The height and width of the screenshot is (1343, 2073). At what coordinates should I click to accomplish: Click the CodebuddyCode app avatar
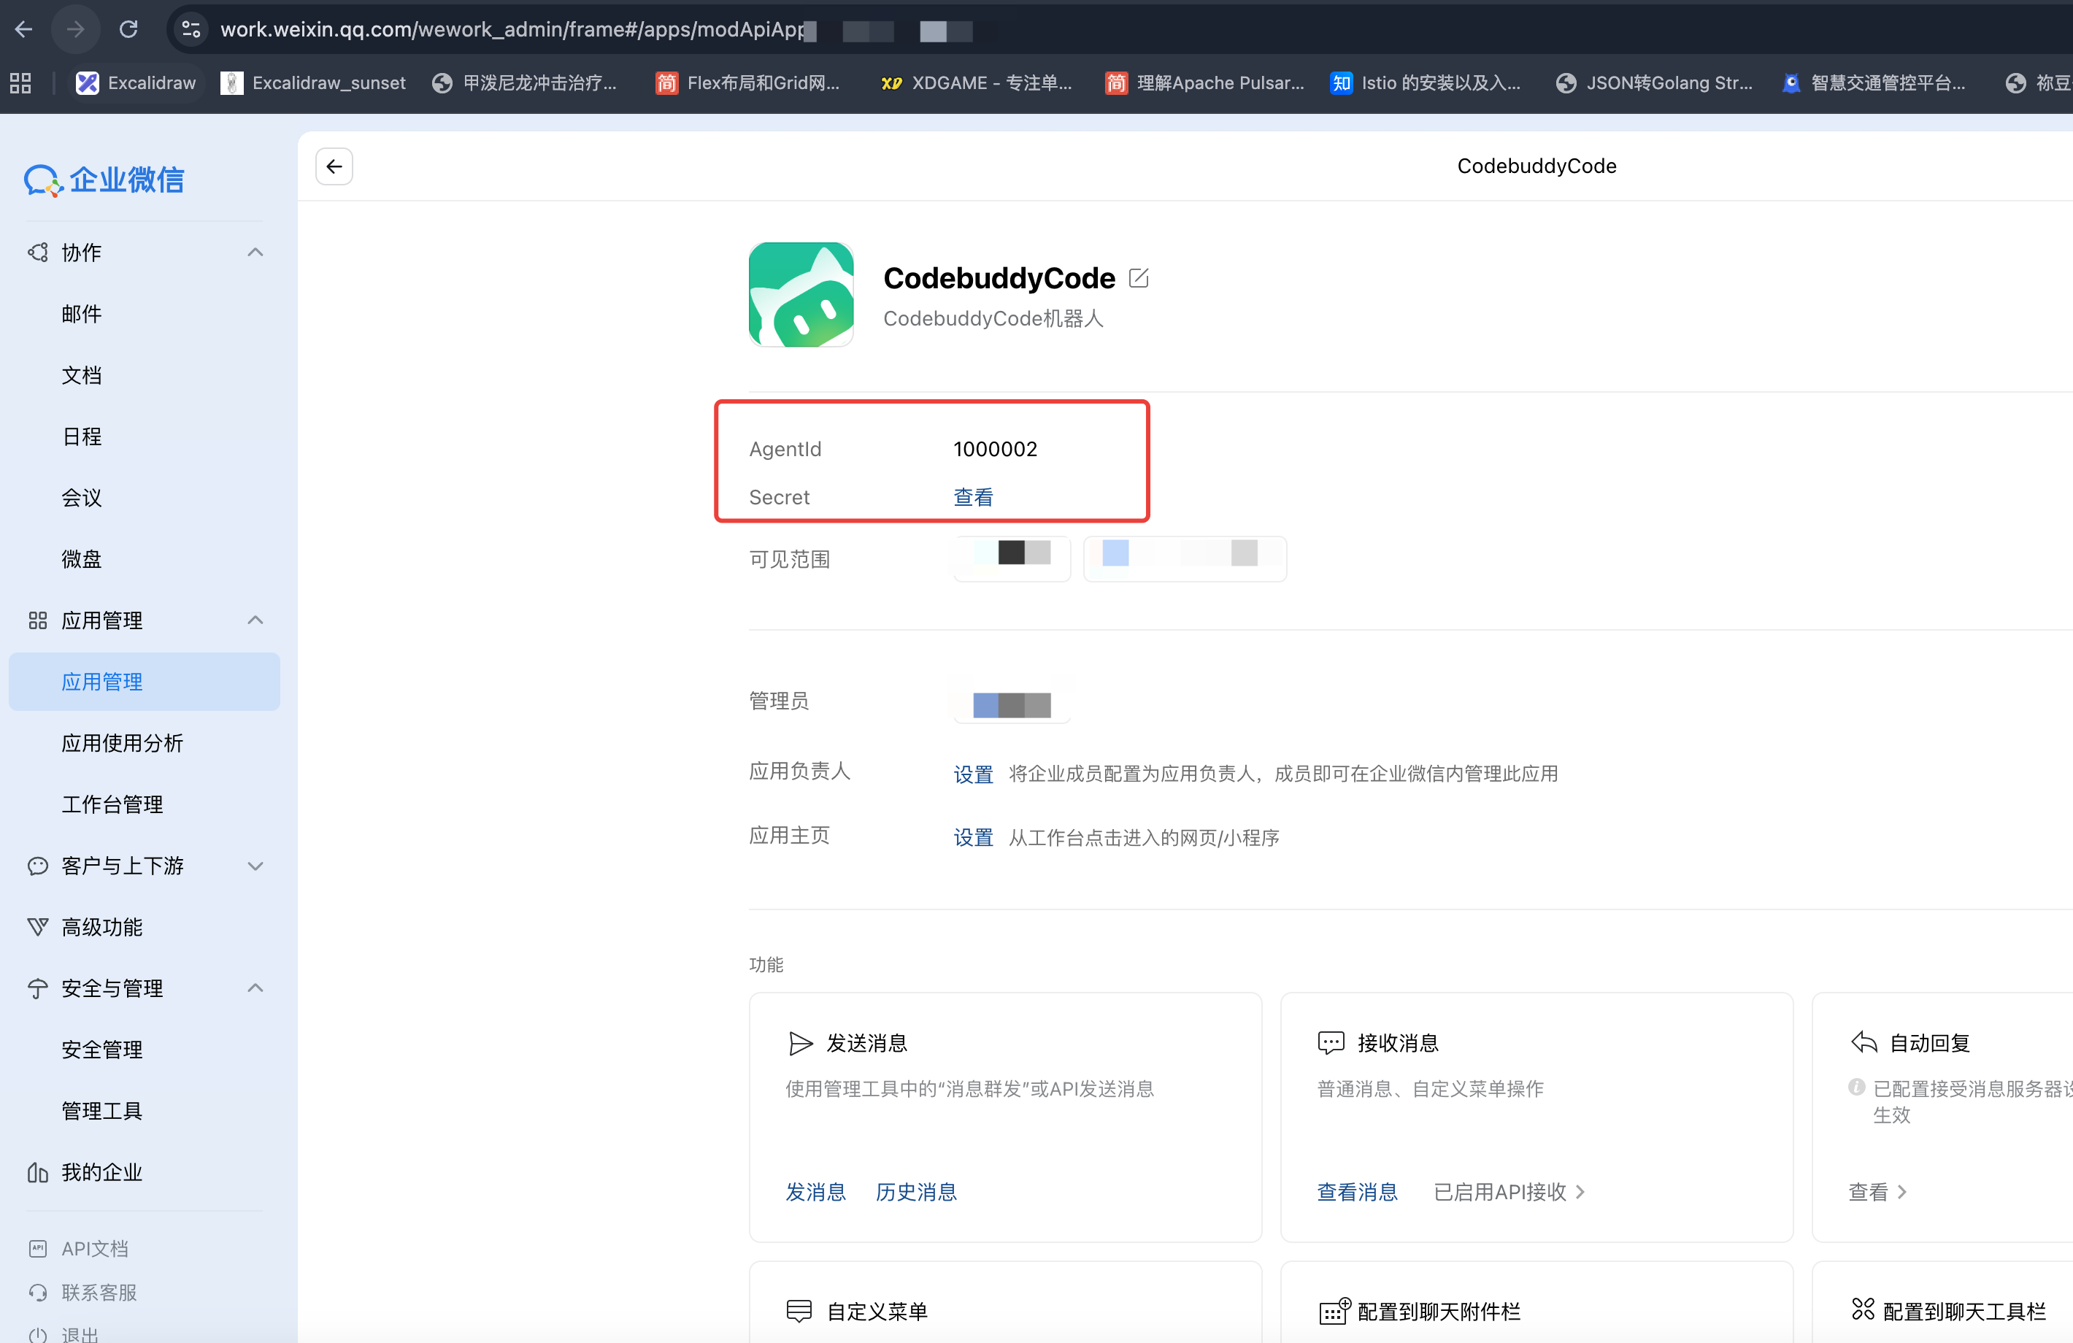coord(801,294)
